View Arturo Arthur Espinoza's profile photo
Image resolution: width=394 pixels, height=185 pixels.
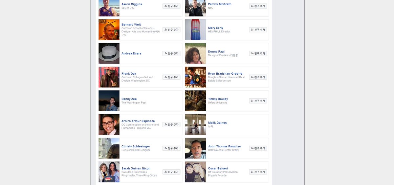tap(109, 124)
